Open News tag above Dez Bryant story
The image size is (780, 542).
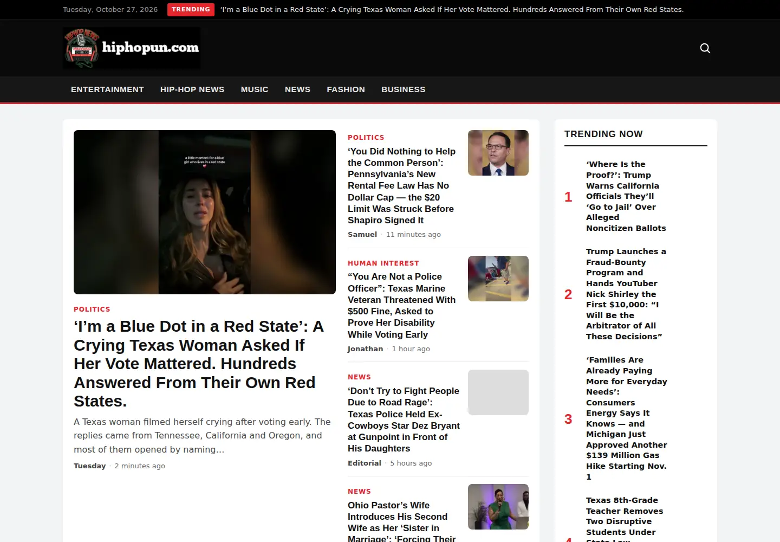point(359,377)
